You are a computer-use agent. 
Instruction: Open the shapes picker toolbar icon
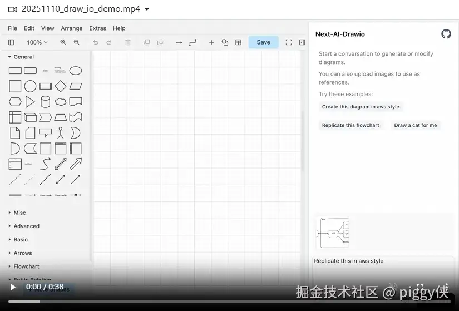225,42
